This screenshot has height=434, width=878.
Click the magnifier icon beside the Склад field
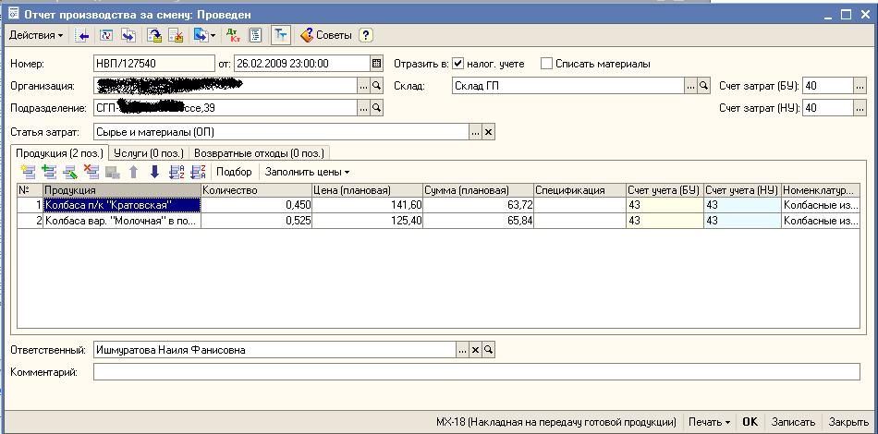coord(703,86)
